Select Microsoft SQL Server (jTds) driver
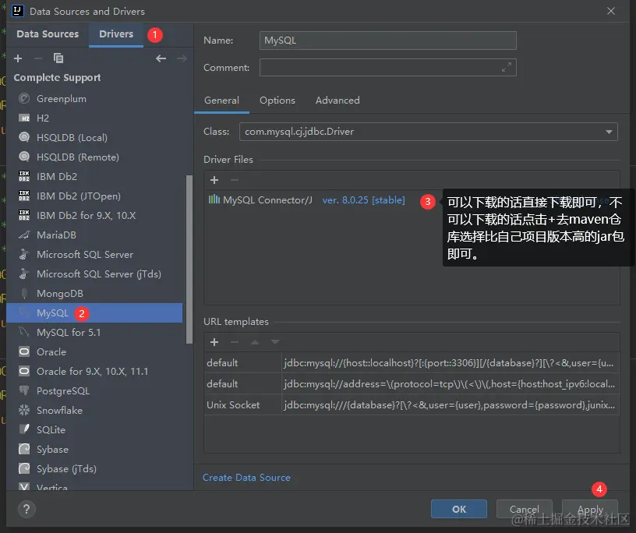 [94, 274]
